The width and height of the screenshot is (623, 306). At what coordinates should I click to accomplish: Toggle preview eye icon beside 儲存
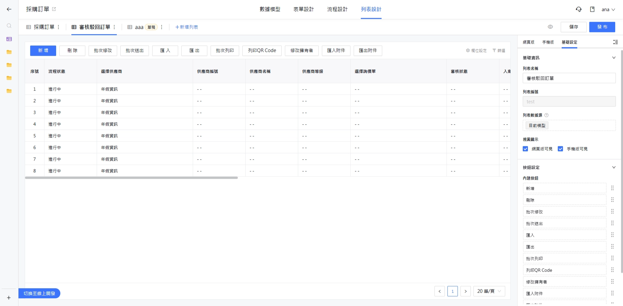(x=550, y=27)
